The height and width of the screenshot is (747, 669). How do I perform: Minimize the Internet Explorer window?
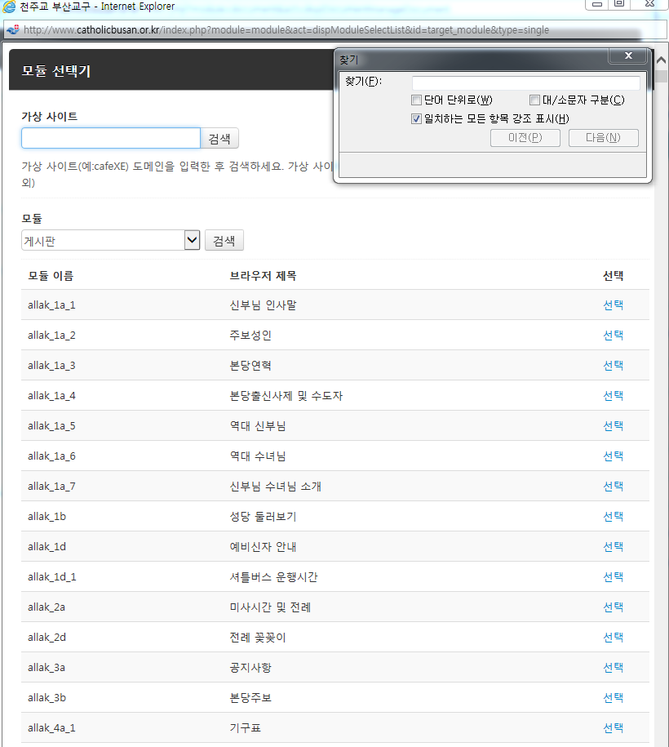pyautogui.click(x=597, y=4)
